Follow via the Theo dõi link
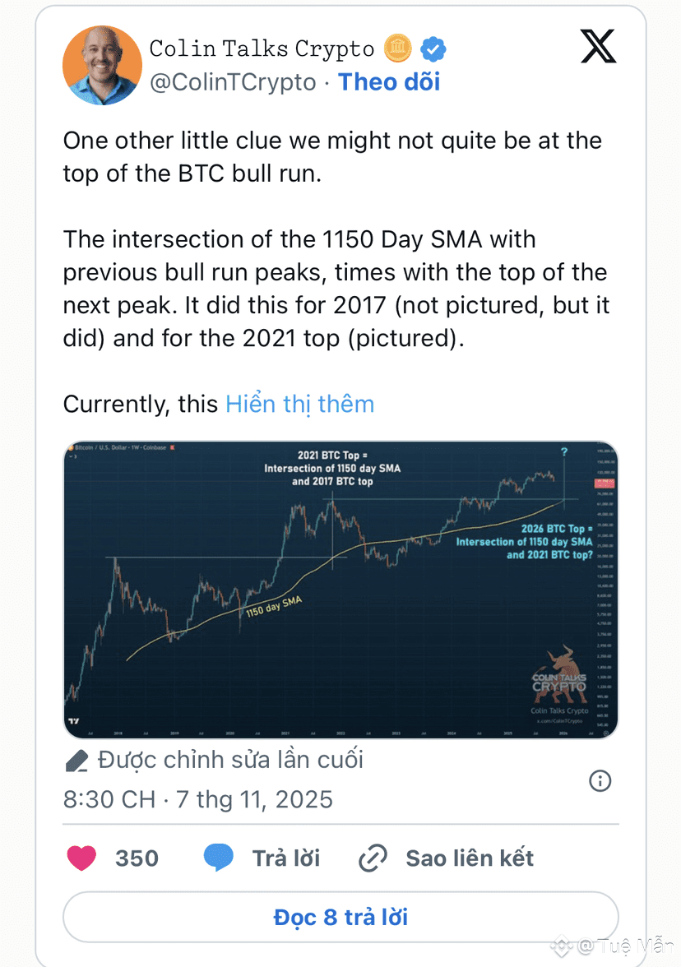The width and height of the screenshot is (681, 967). (389, 82)
